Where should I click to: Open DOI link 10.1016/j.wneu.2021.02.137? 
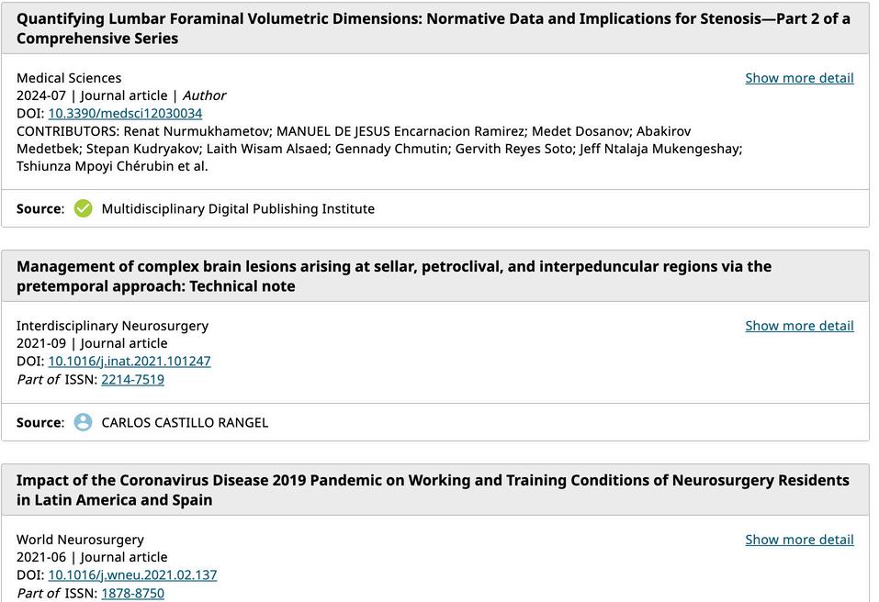(132, 574)
